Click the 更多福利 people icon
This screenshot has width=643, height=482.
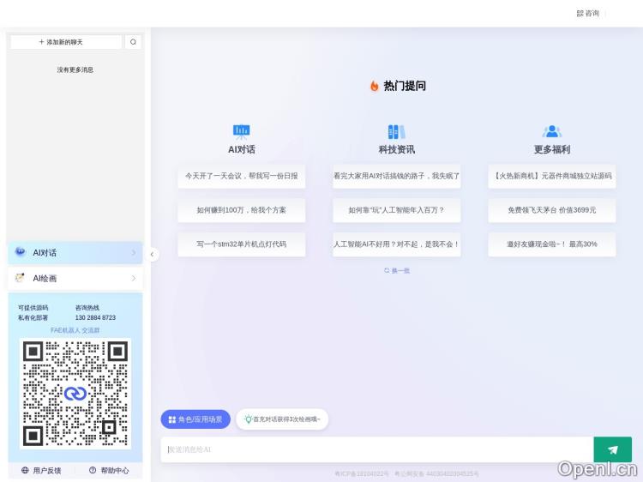coord(551,131)
